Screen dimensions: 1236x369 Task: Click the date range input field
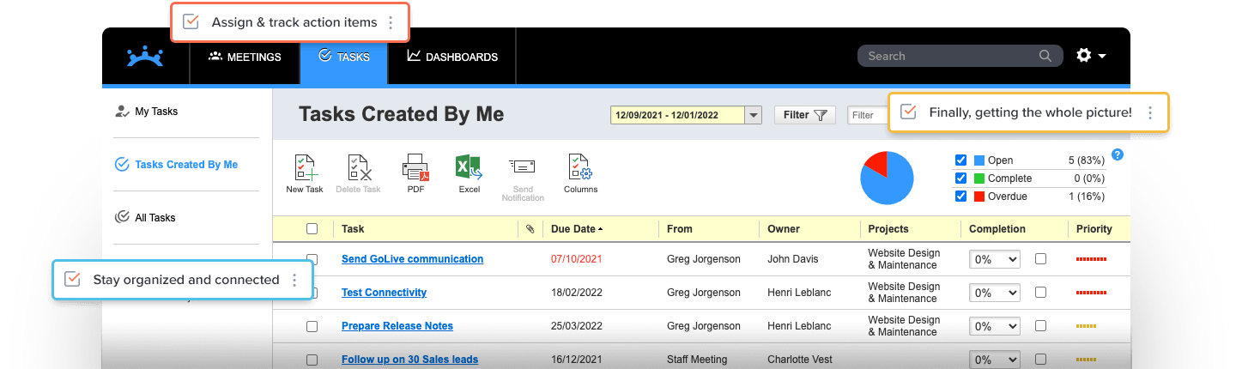[x=677, y=115]
